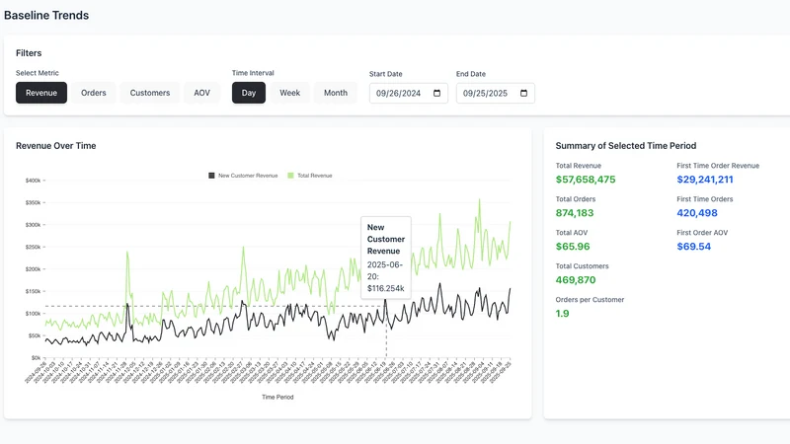Click the Start Date field 09/26/2024
Image resolution: width=790 pixels, height=444 pixels.
[x=409, y=93]
